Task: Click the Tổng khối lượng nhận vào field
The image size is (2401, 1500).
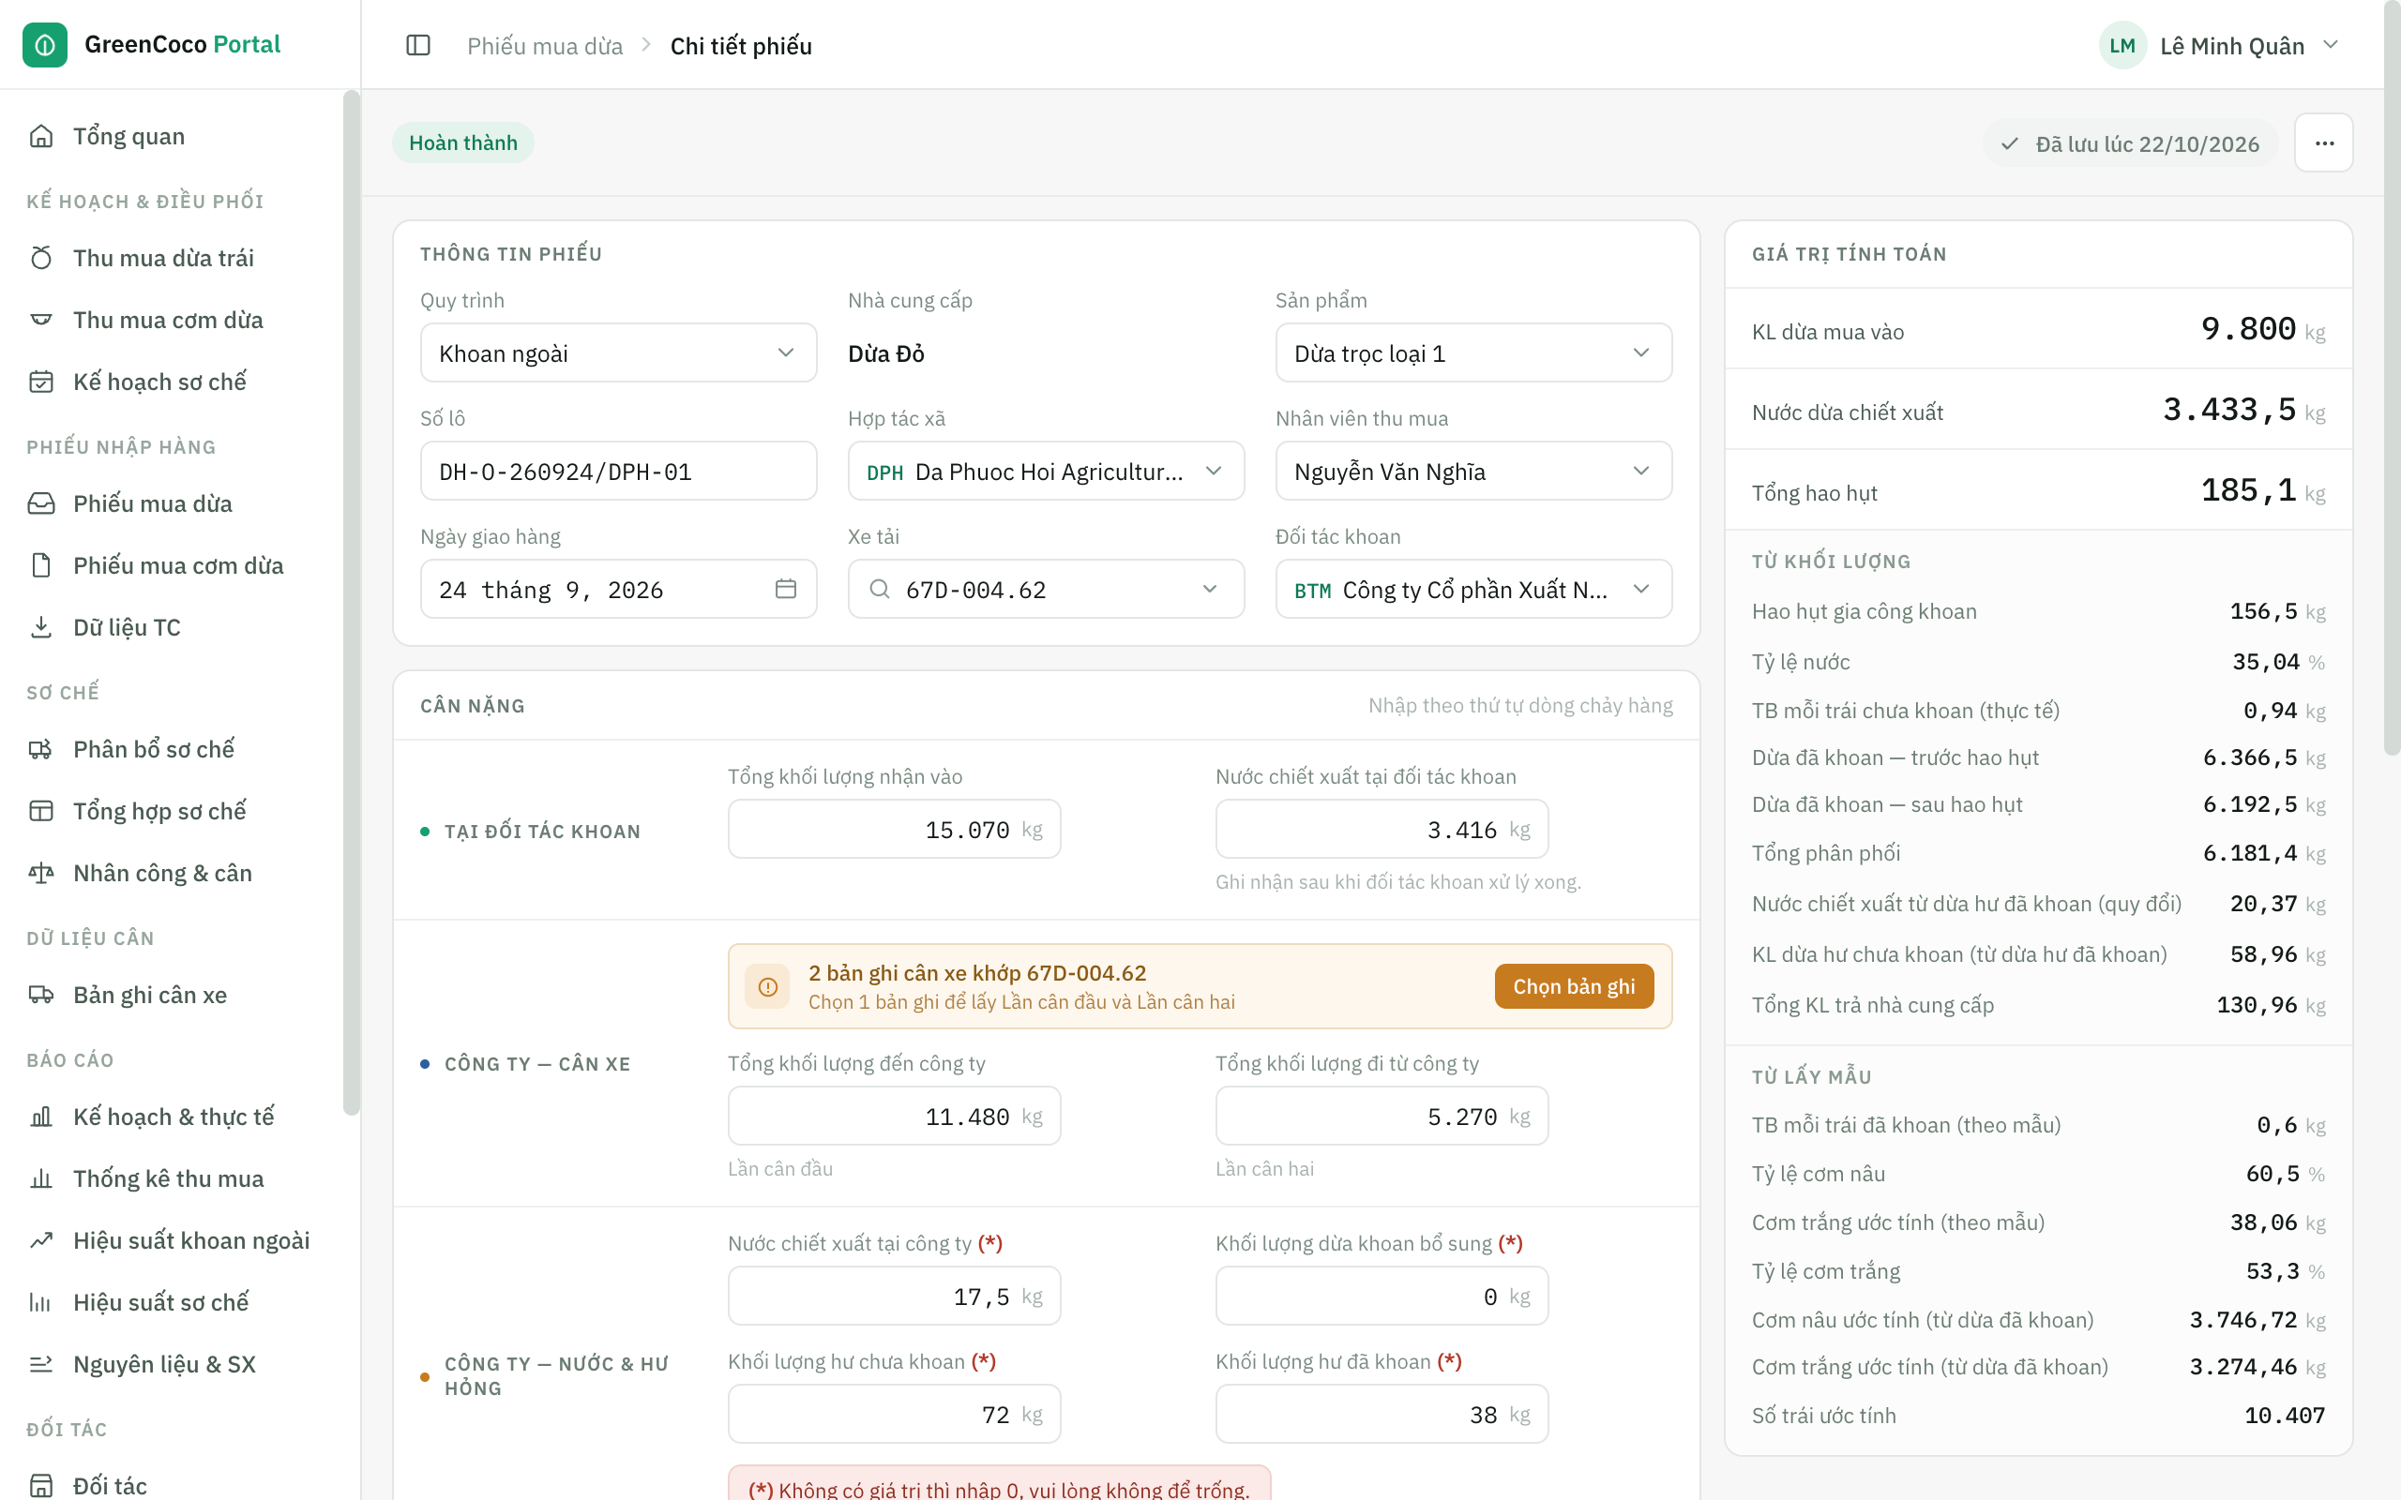Action: coord(894,830)
